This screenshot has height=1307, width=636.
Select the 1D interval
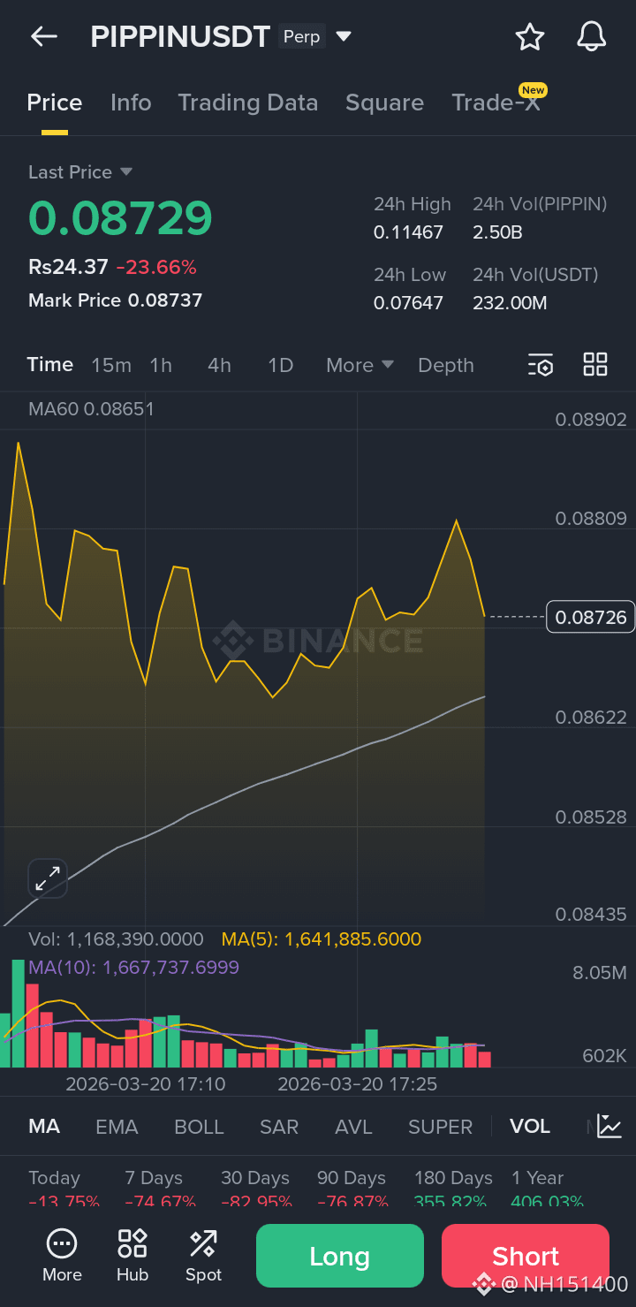coord(280,365)
